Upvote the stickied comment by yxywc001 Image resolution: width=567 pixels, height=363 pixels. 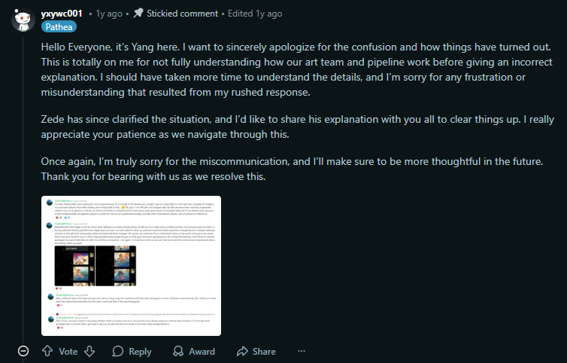[x=47, y=352]
